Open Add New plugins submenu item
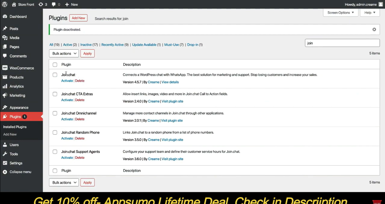This screenshot has height=204, width=385. [10, 134]
